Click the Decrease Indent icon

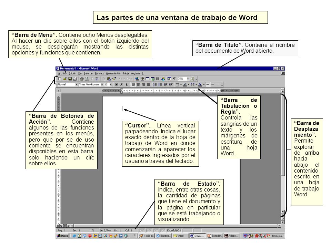[165, 85]
